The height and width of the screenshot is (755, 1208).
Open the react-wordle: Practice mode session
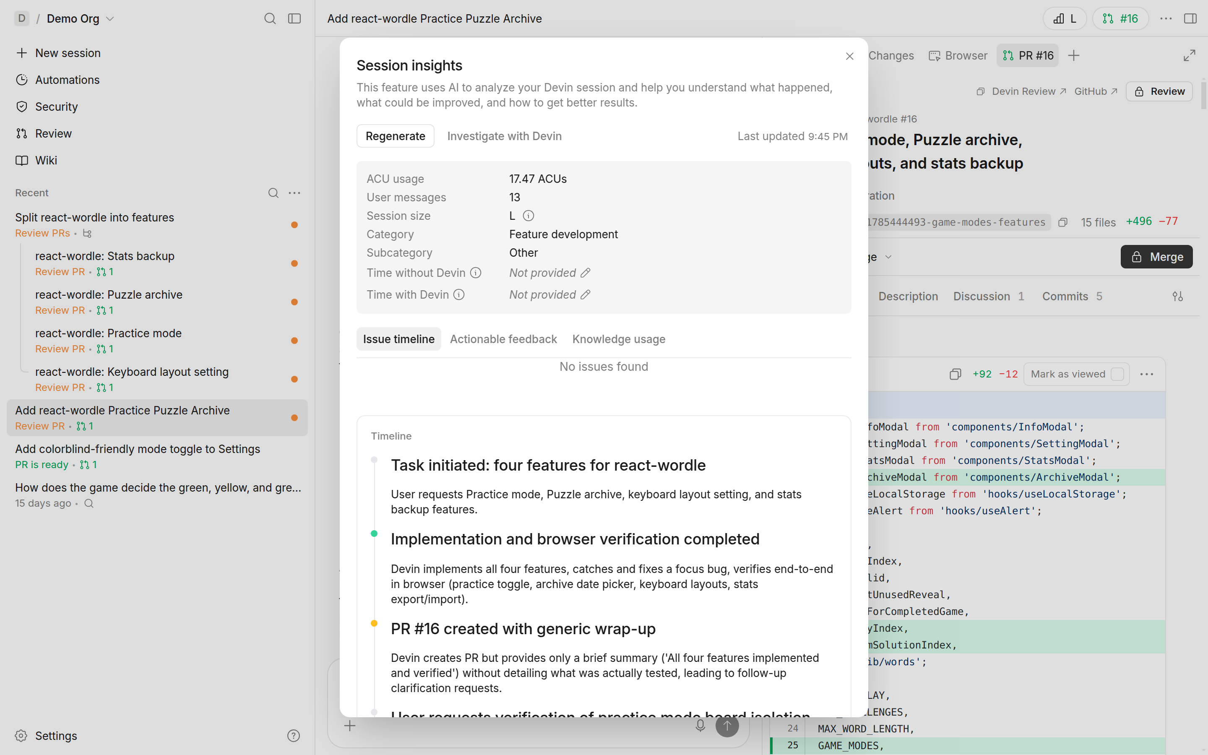coord(167,341)
